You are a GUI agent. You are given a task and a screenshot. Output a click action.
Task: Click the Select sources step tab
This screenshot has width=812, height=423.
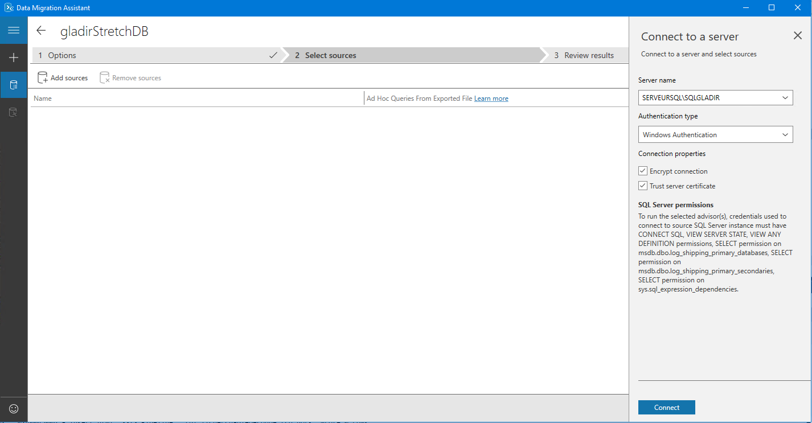410,55
